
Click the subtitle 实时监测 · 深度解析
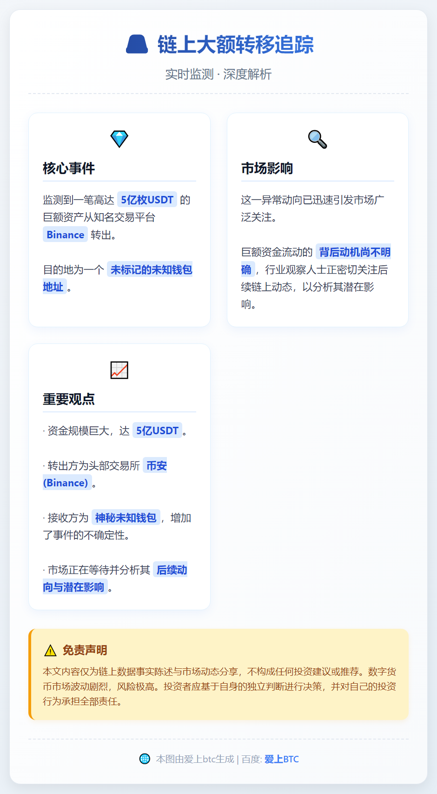point(218,74)
